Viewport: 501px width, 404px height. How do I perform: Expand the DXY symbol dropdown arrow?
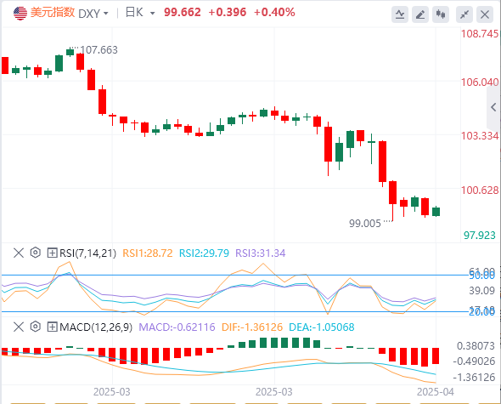click(x=106, y=14)
